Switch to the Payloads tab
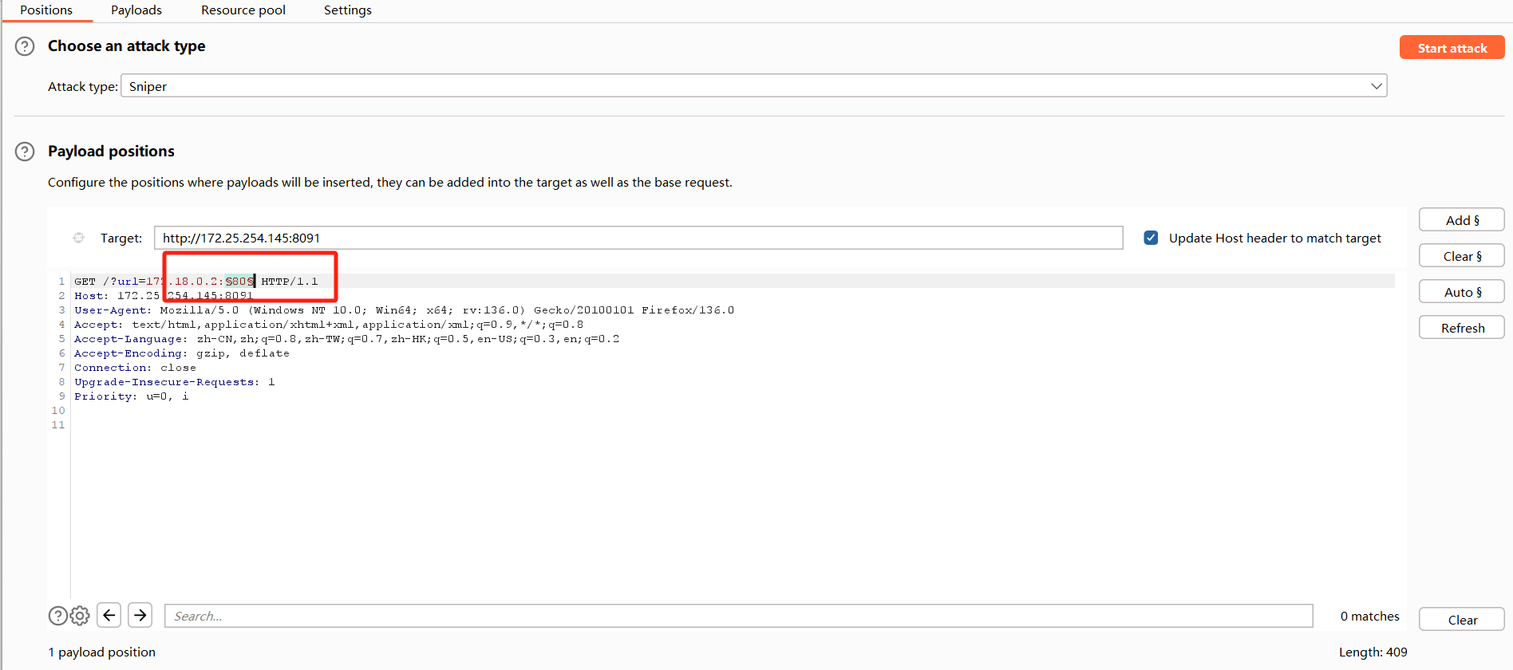 click(x=136, y=10)
